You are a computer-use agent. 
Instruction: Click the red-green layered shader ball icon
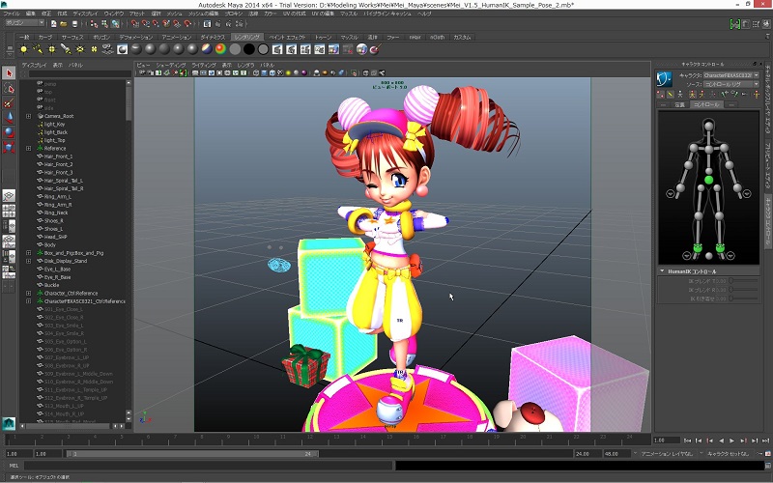point(220,49)
